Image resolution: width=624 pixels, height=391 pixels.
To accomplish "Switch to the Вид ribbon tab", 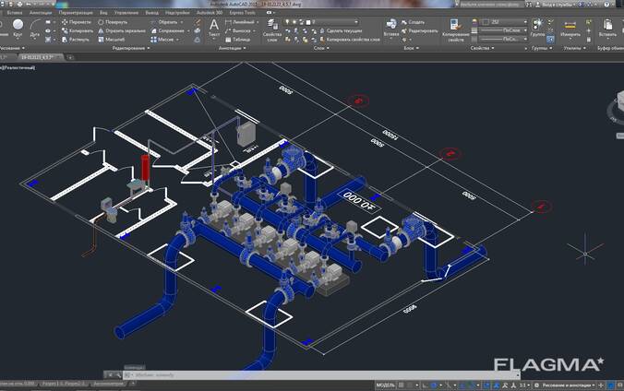I will (x=102, y=13).
